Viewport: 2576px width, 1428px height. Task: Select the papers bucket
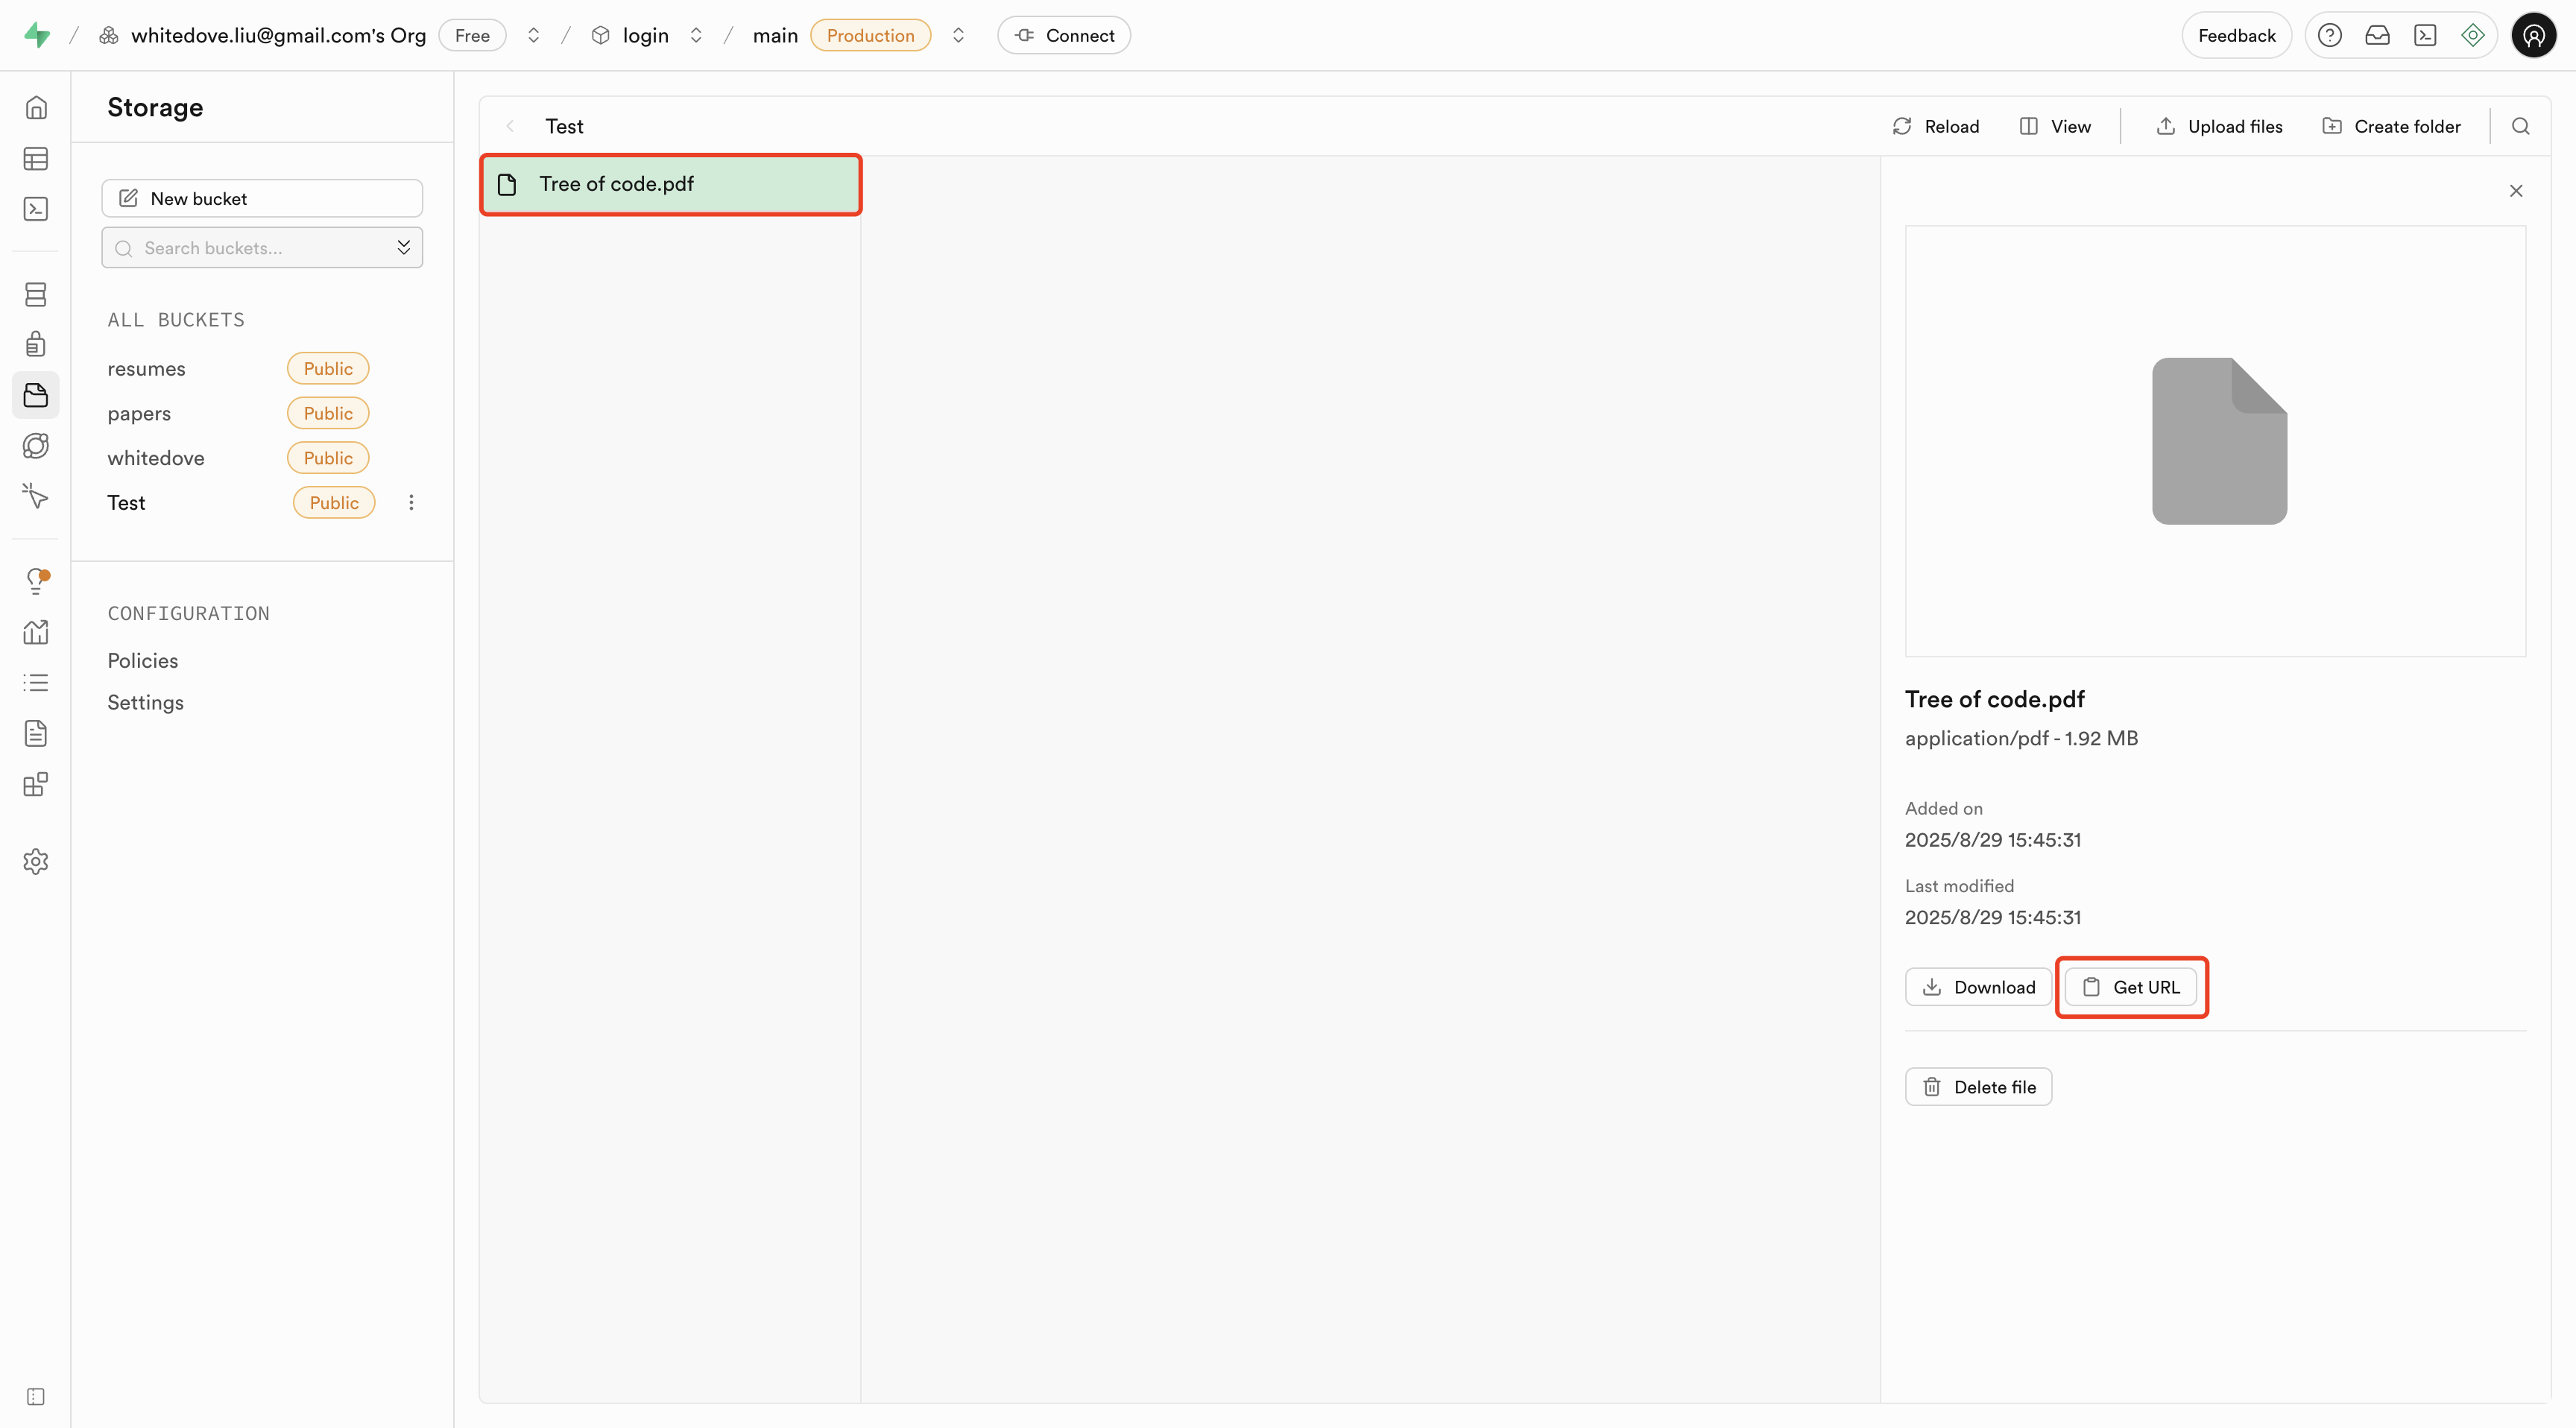click(x=139, y=413)
